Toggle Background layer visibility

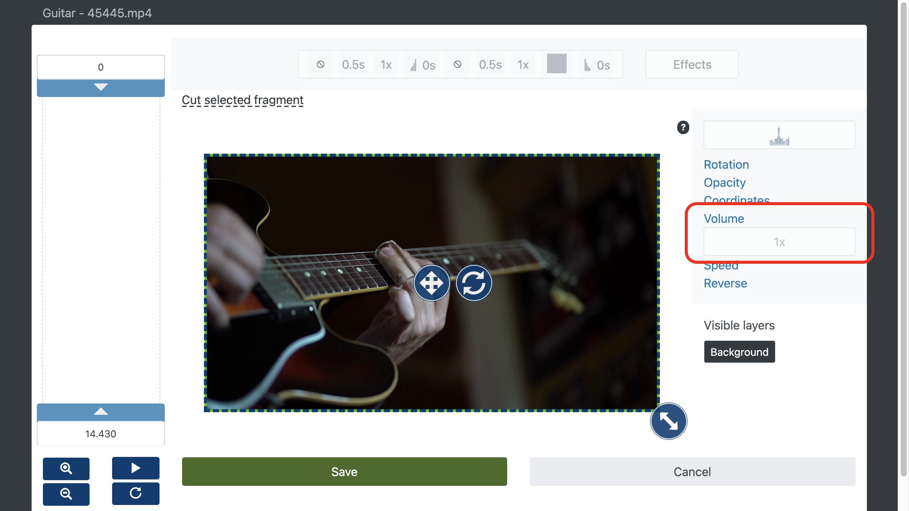pos(739,351)
